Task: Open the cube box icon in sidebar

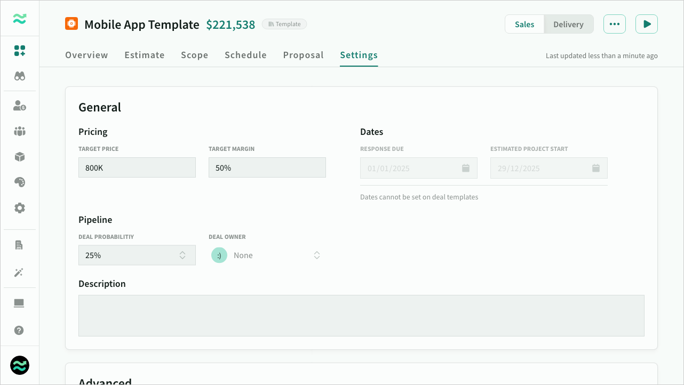Action: 20,157
